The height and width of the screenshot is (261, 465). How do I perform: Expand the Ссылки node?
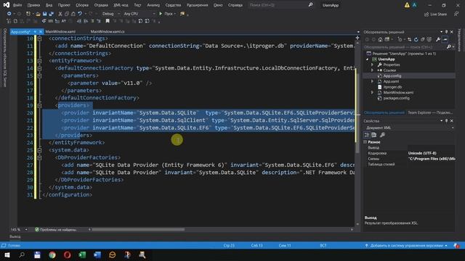click(373, 70)
